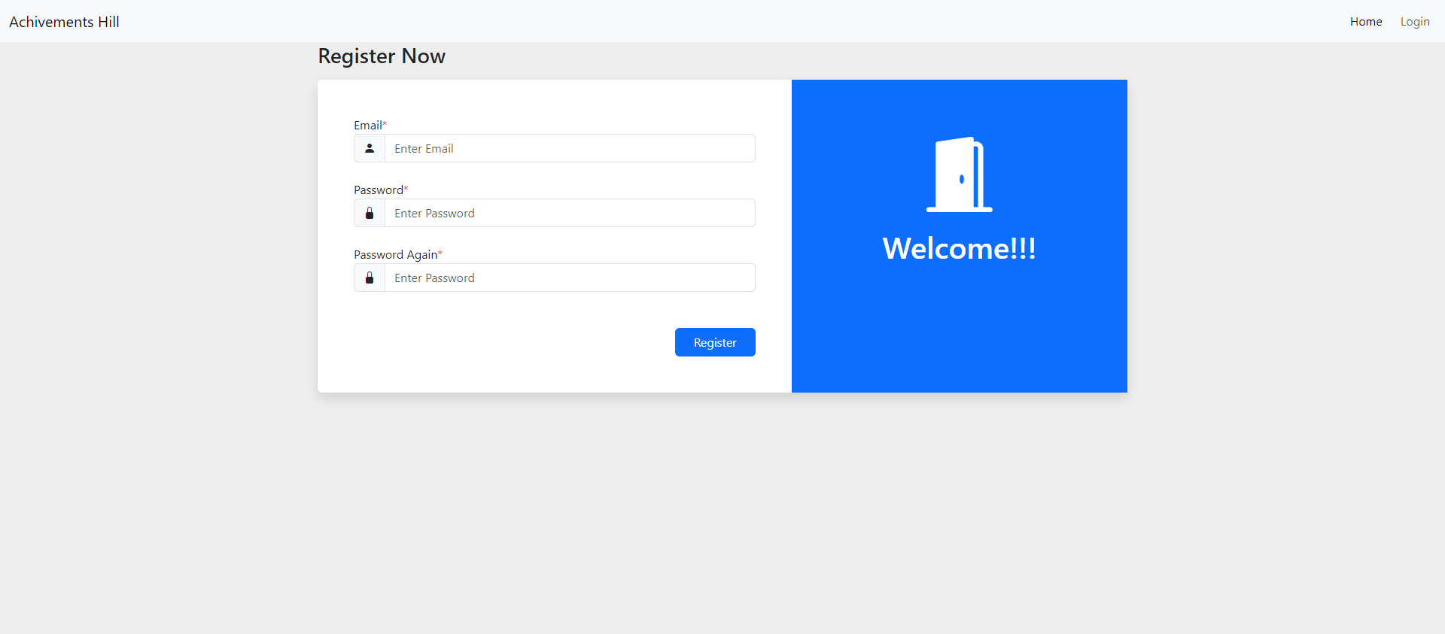Click the lock icon beside Password Again field
The height and width of the screenshot is (634, 1445).
pos(370,278)
